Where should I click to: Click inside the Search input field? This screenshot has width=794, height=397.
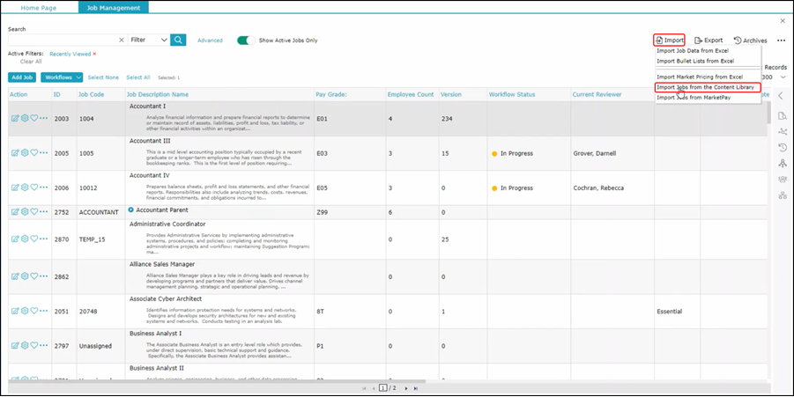[62, 40]
